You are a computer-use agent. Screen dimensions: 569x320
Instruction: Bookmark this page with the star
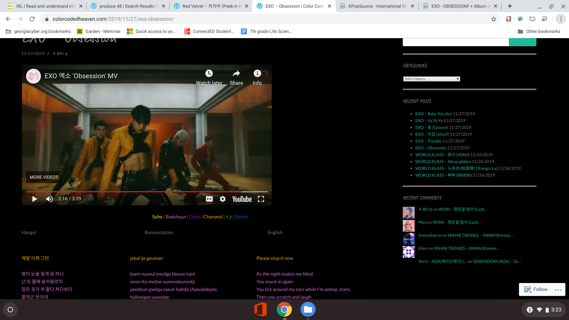point(494,19)
